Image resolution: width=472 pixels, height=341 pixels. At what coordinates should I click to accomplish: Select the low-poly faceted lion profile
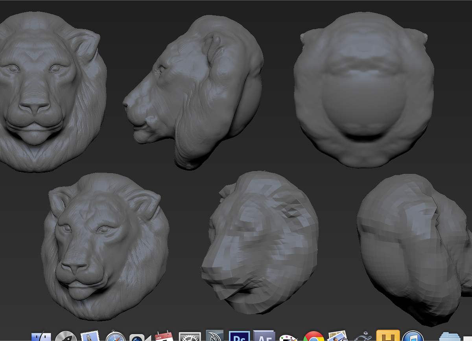260,243
